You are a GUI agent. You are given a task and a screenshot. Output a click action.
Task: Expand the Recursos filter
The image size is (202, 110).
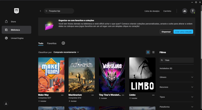(x=176, y=87)
